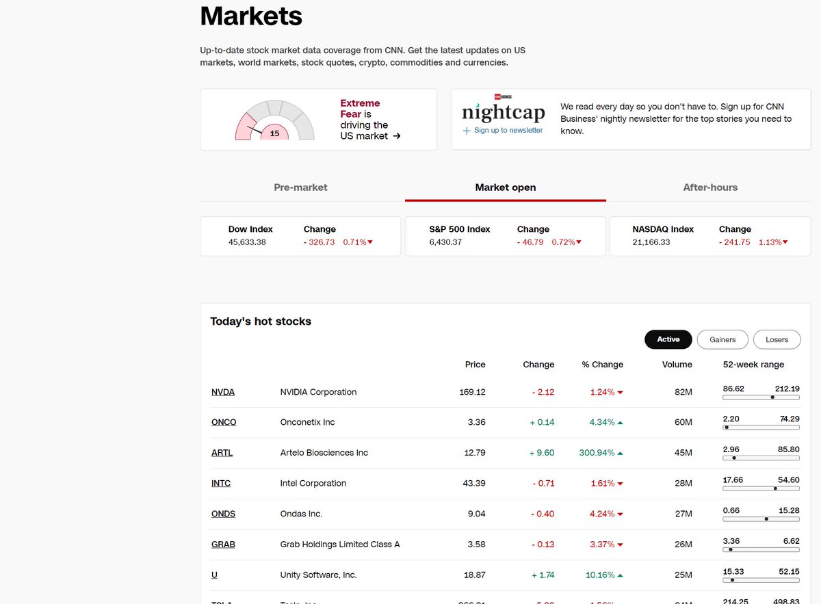Open the ONDS ticker link
The image size is (821, 604).
pyautogui.click(x=223, y=514)
